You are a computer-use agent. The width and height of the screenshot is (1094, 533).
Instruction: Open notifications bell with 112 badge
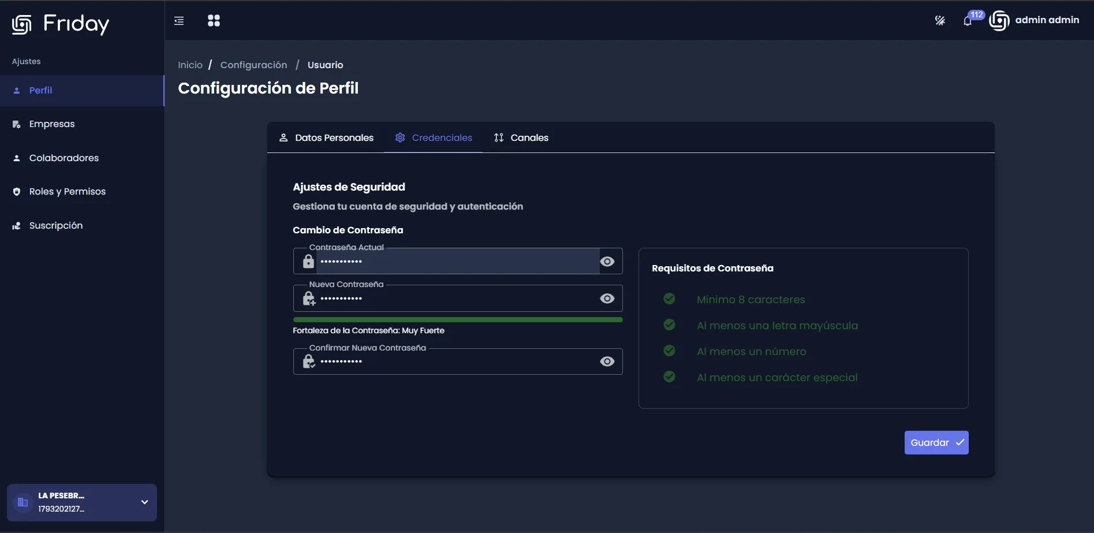968,21
